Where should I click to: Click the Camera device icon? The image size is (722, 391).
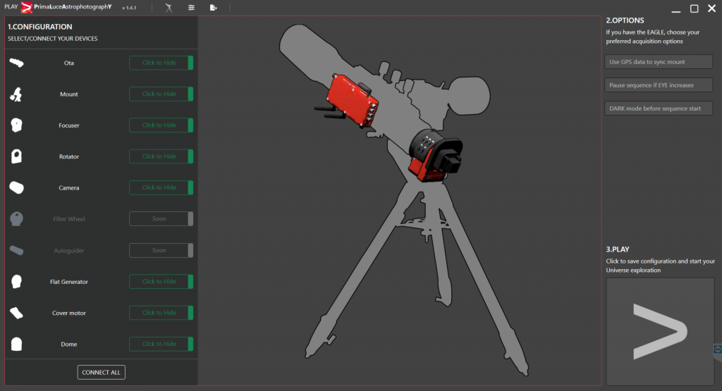click(x=17, y=187)
